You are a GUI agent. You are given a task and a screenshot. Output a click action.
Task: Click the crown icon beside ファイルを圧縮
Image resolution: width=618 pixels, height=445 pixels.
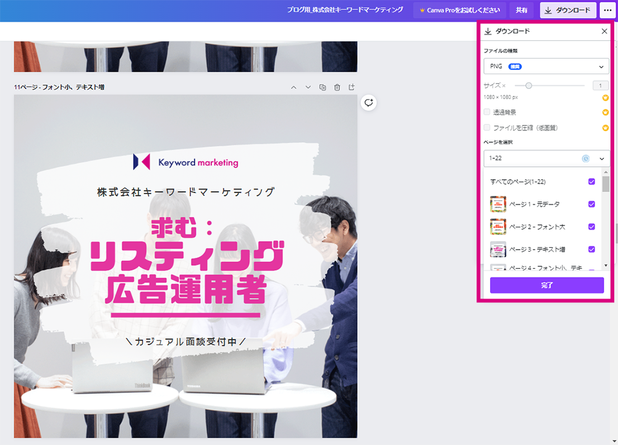click(x=606, y=128)
